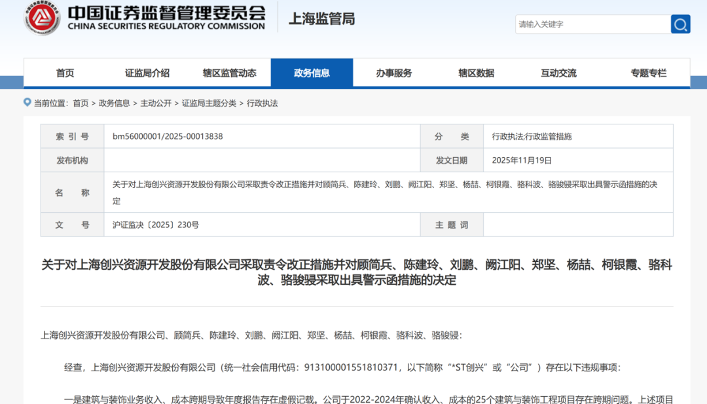Open the 办事服务 navigation tab
707x404 pixels.
point(394,73)
